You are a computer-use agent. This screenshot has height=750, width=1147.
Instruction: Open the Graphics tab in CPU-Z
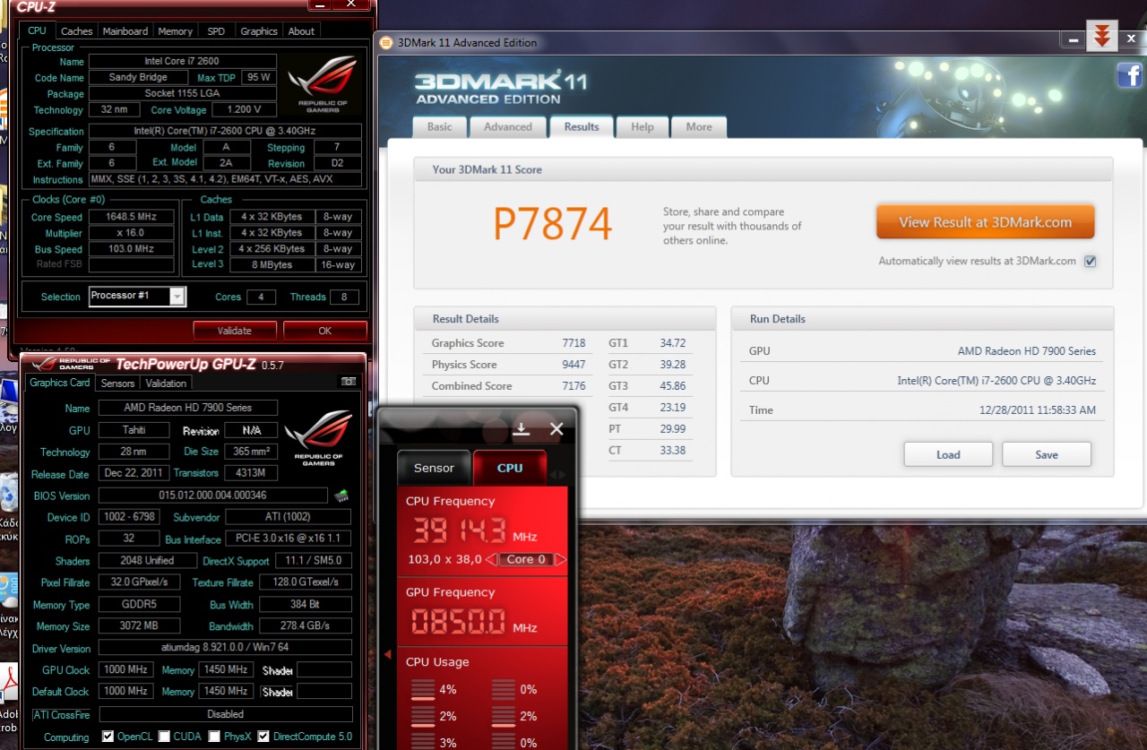pyautogui.click(x=259, y=30)
